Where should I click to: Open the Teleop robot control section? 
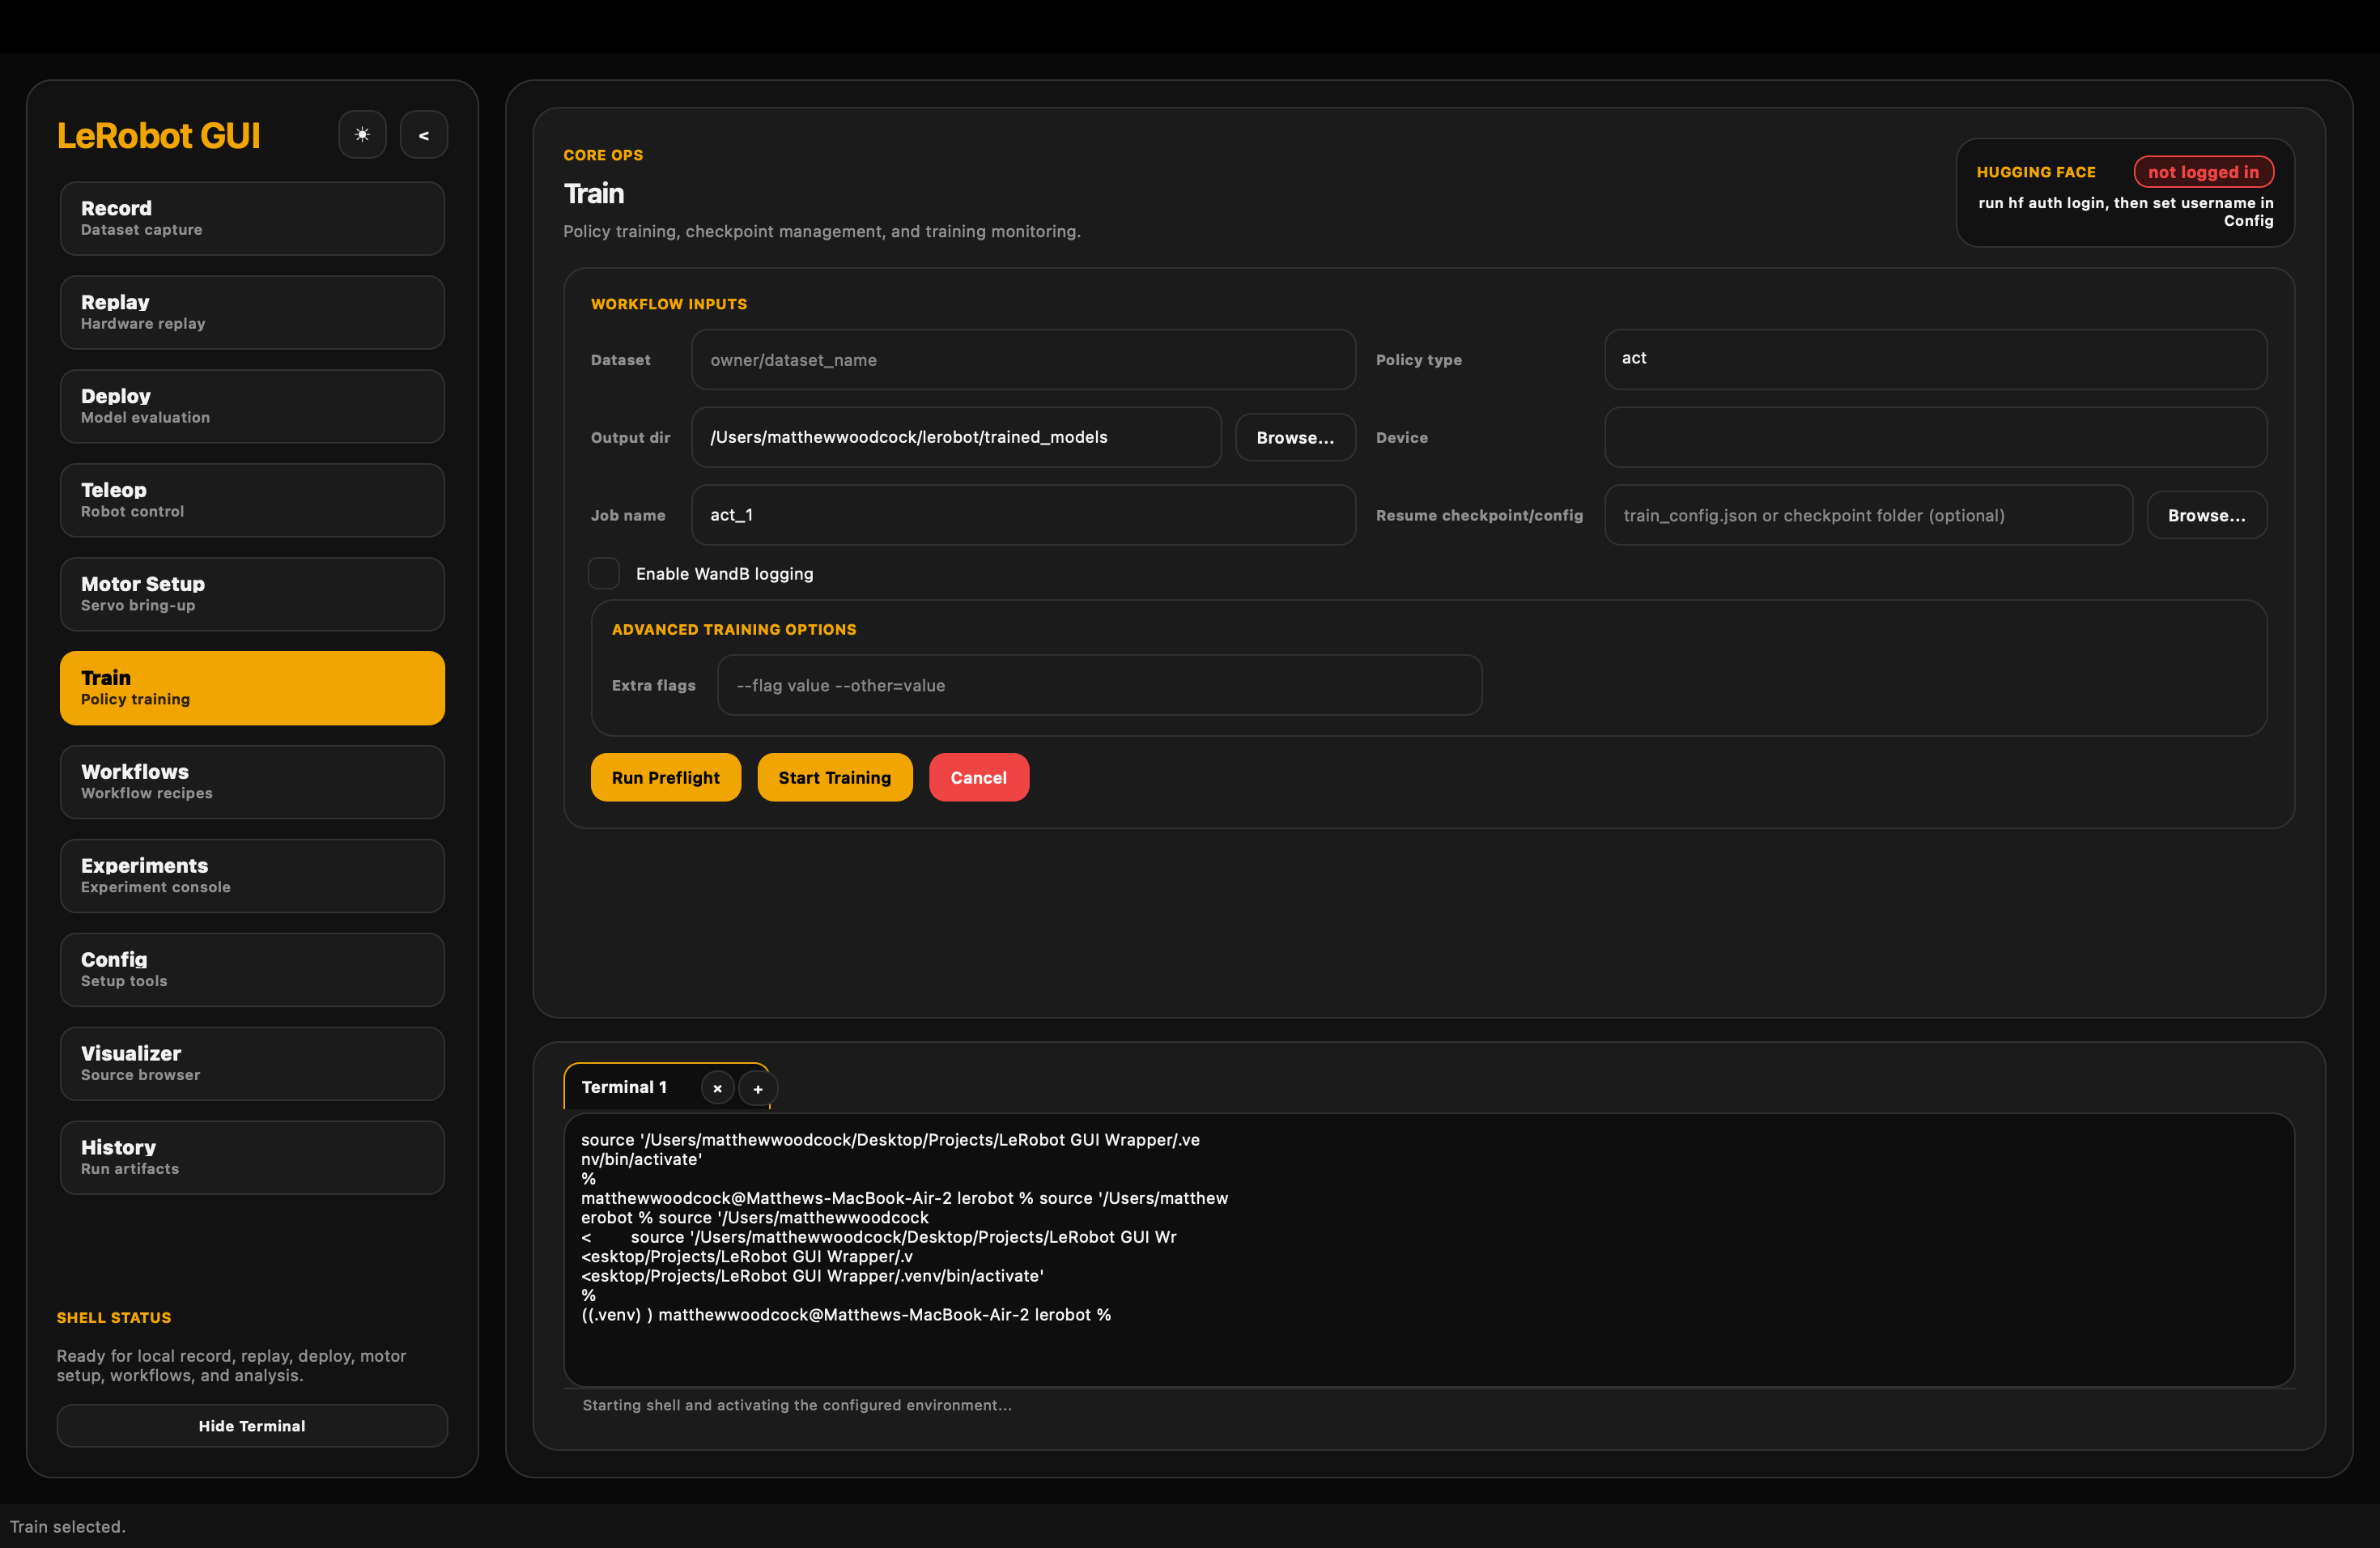click(252, 500)
